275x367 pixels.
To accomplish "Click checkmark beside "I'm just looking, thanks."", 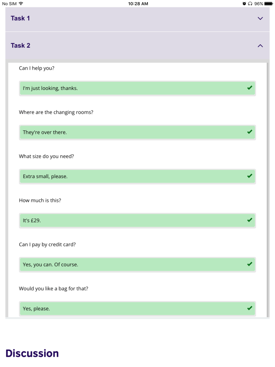I will click(250, 88).
